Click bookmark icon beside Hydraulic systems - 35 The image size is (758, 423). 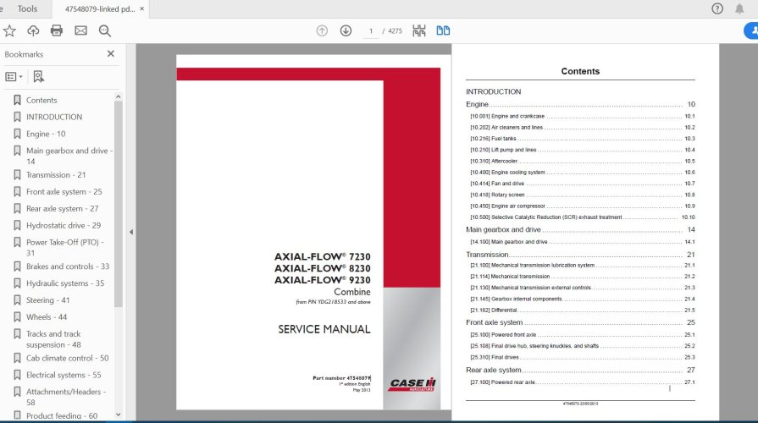pyautogui.click(x=17, y=283)
